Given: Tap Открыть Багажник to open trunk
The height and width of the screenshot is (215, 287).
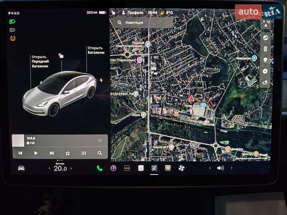Looking at the screenshot, I should click(95, 49).
